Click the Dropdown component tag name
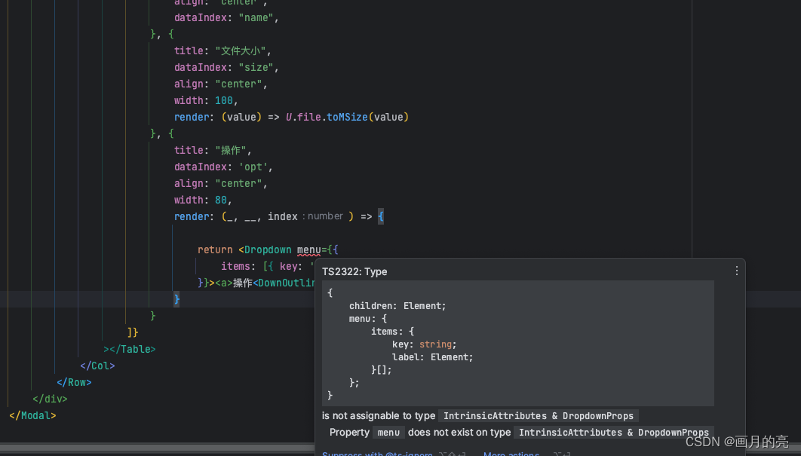 (268, 249)
